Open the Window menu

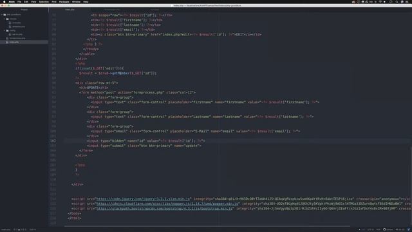coord(76,2)
